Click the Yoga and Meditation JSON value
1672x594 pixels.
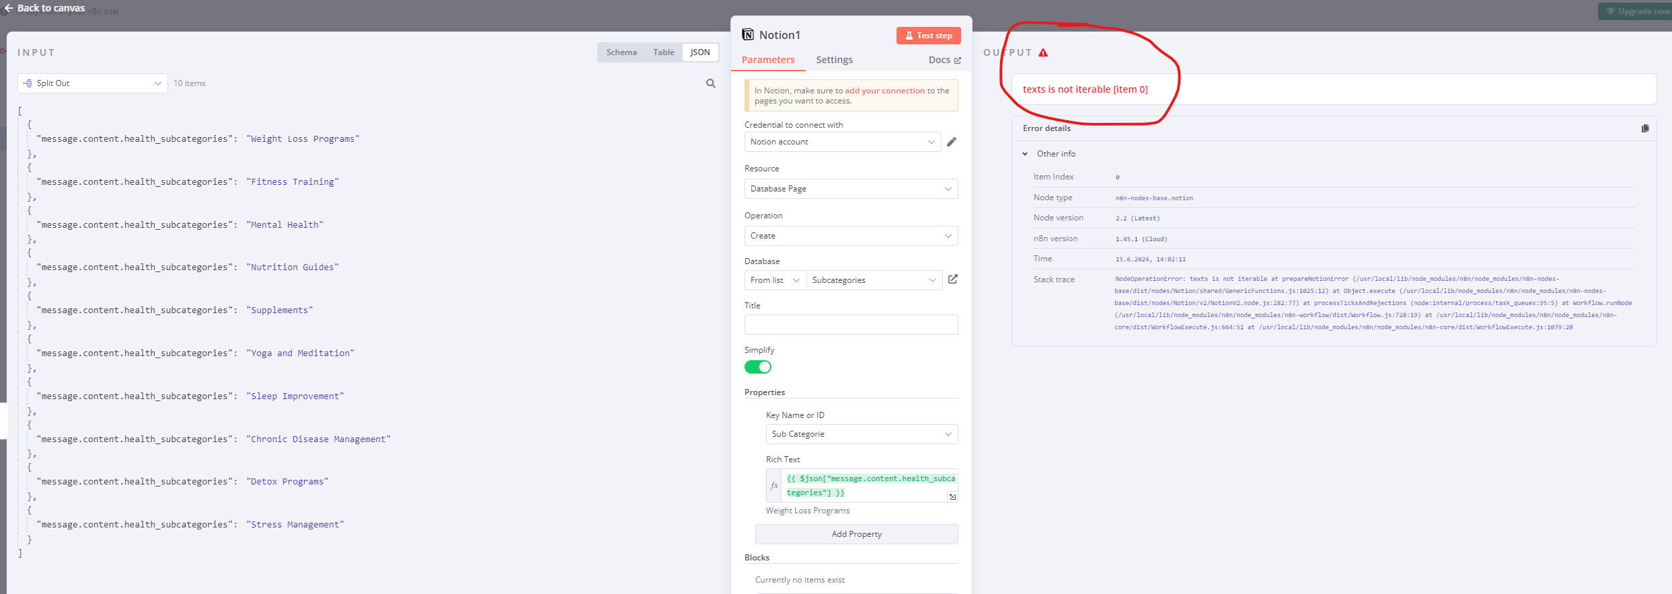(x=300, y=353)
